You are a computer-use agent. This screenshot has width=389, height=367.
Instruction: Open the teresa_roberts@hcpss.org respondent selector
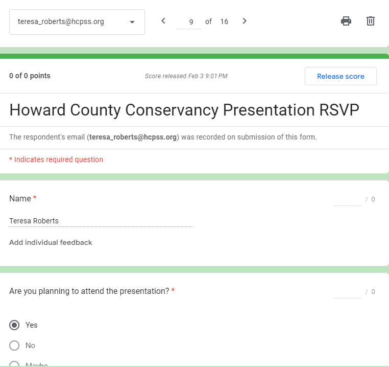77,22
